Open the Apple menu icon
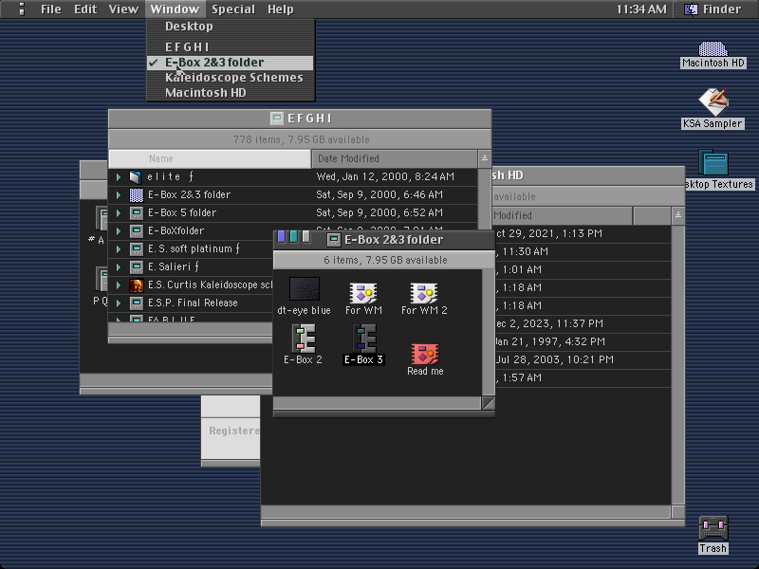759x569 pixels. [21, 9]
